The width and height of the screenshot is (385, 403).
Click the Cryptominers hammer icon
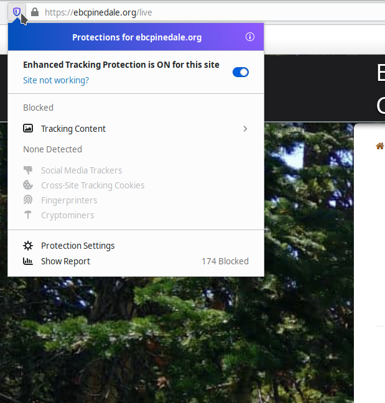tap(28, 215)
